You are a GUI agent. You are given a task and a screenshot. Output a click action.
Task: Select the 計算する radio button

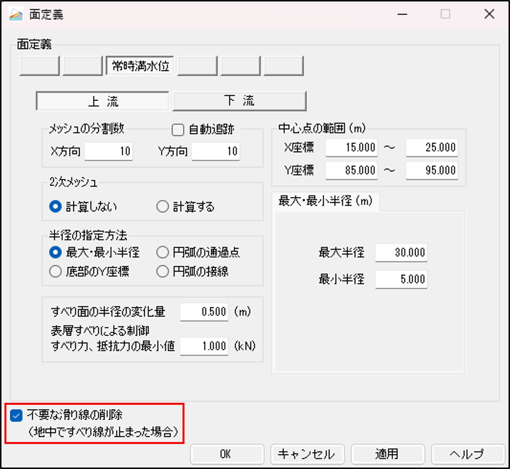[x=162, y=207]
